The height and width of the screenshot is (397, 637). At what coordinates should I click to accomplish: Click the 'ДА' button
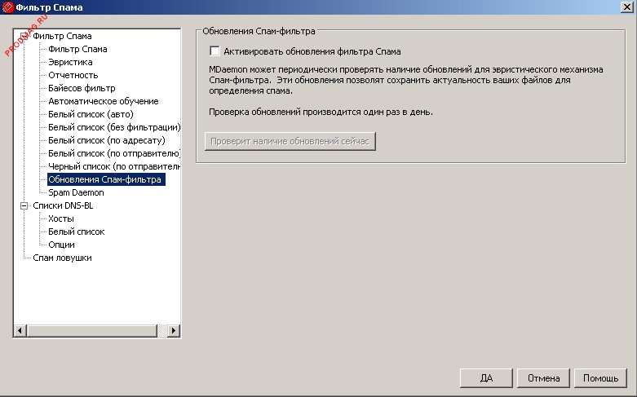pyautogui.click(x=487, y=378)
